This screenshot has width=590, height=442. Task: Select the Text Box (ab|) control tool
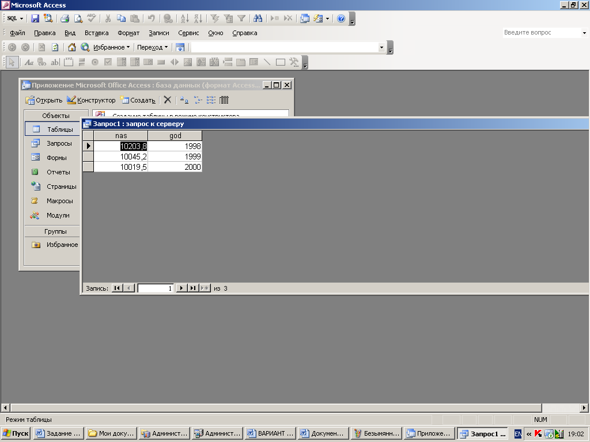point(55,62)
